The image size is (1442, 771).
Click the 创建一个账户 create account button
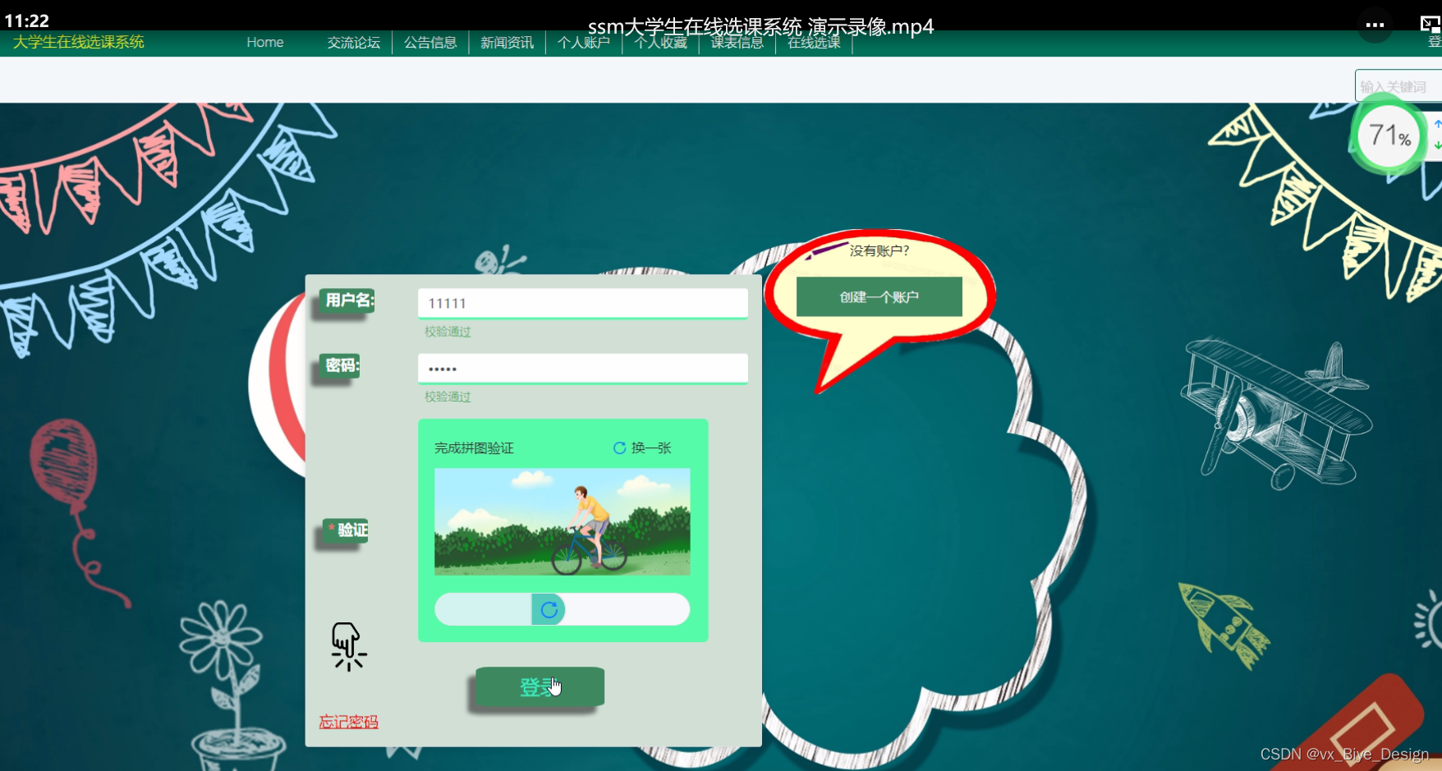pyautogui.click(x=879, y=296)
